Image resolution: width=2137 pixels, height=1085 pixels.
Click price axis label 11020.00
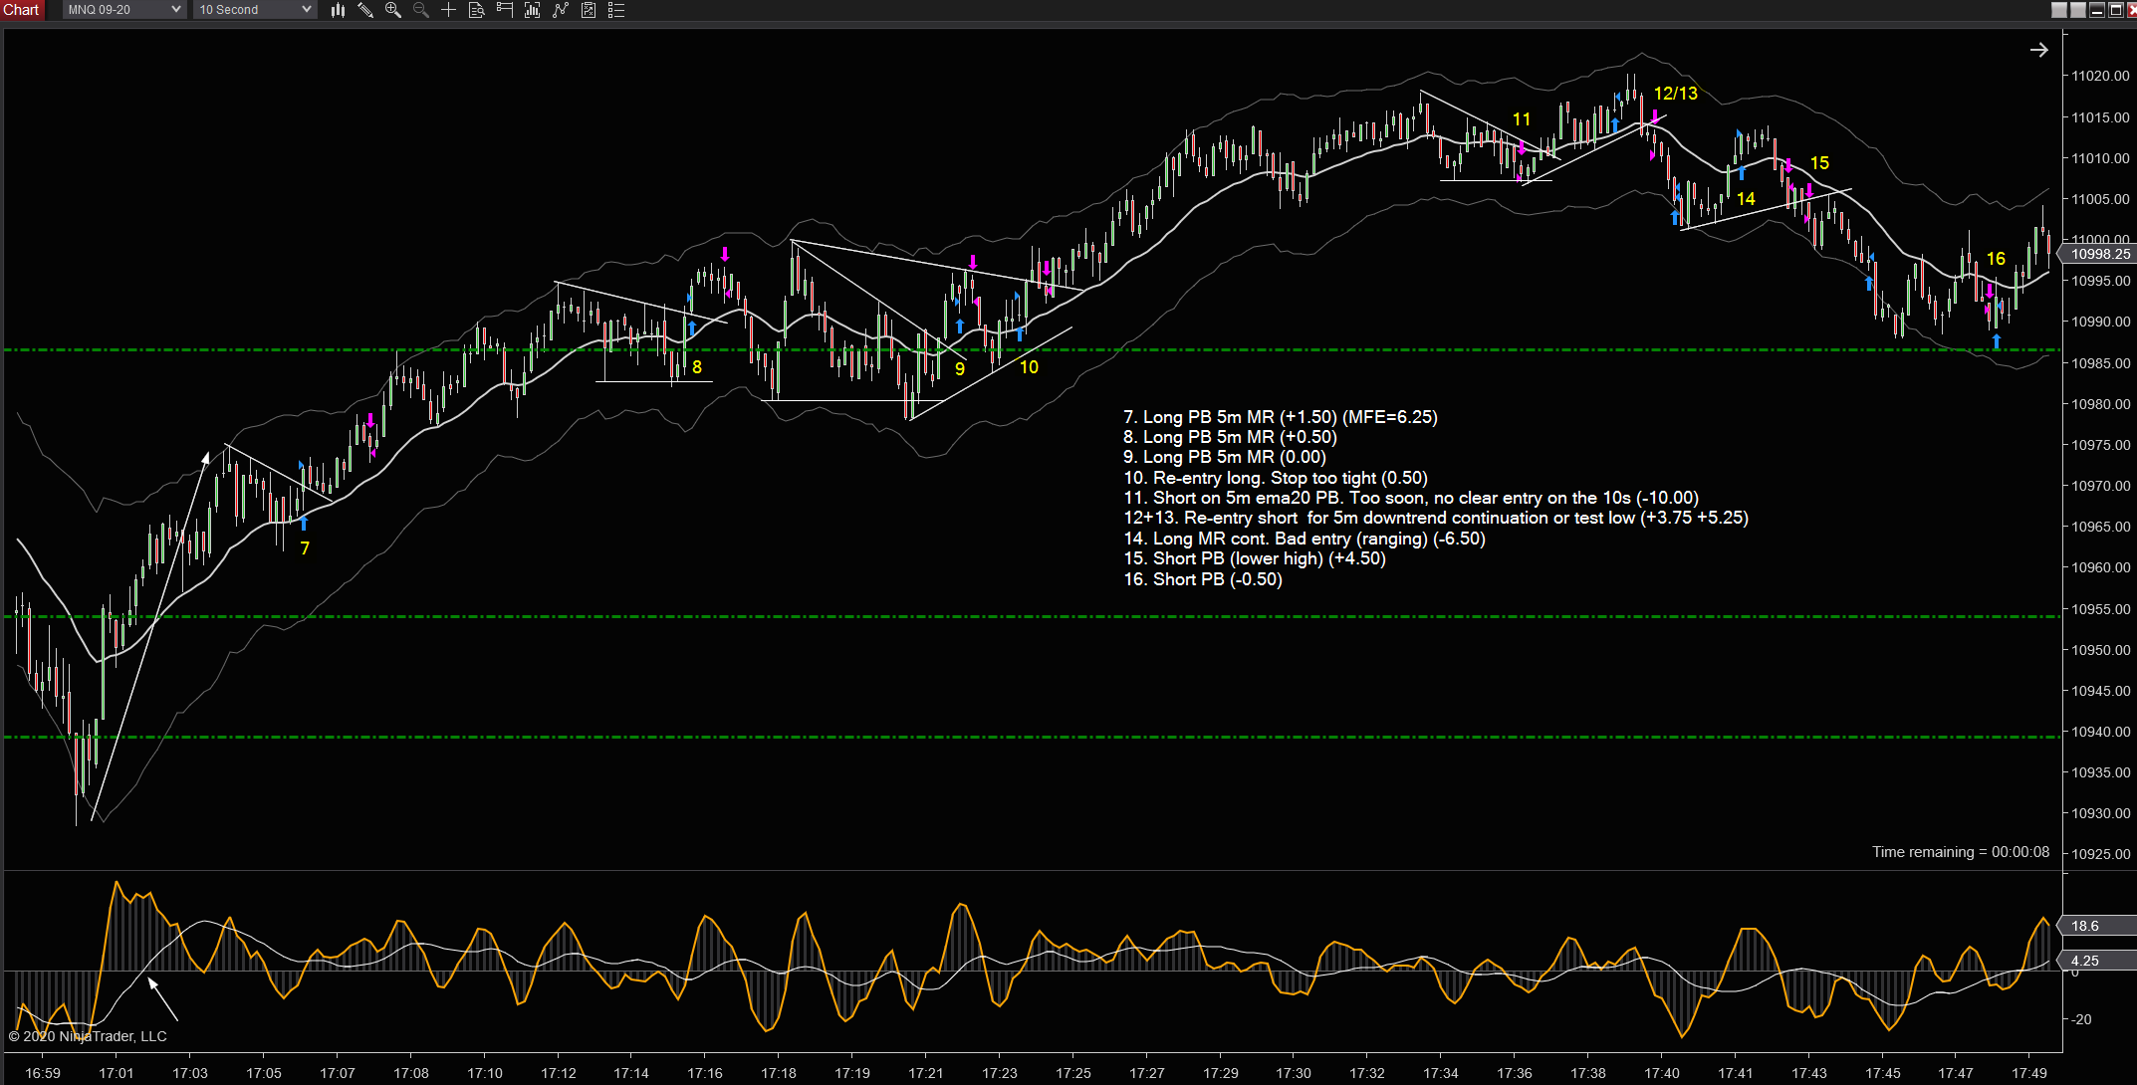point(2101,76)
